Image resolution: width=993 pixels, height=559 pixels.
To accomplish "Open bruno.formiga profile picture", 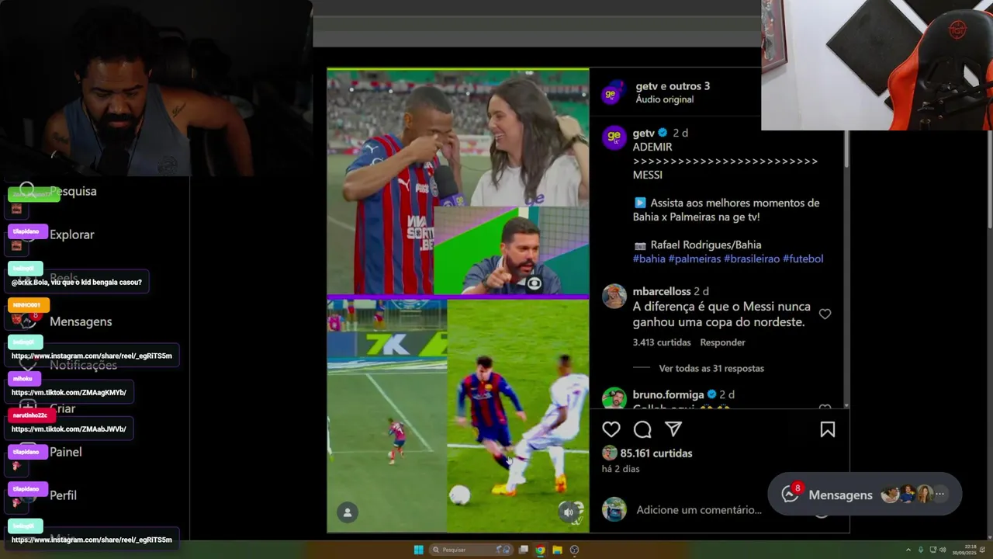I will 614,398.
